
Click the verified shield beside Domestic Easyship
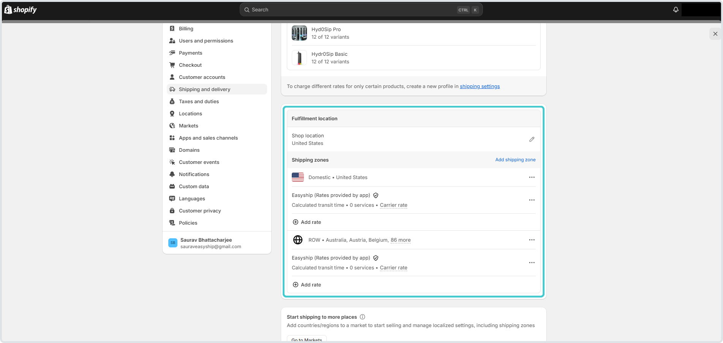pos(376,195)
